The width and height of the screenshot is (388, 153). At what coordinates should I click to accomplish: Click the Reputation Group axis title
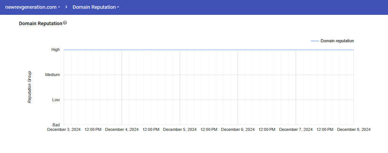click(29, 87)
